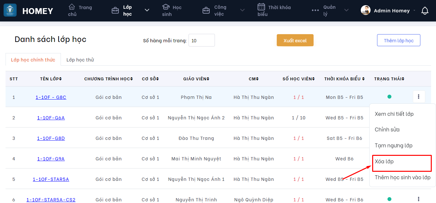
Task: Open notifications bell icon
Action: (x=425, y=11)
